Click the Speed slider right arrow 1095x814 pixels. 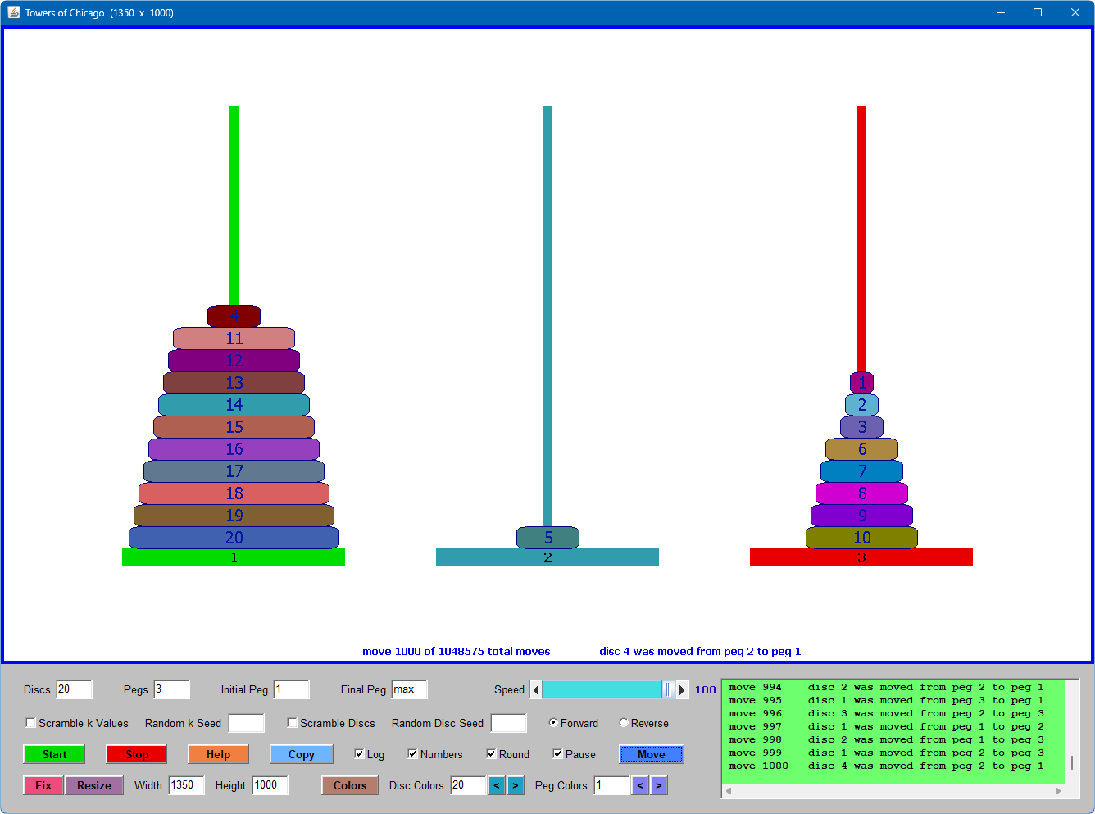682,690
